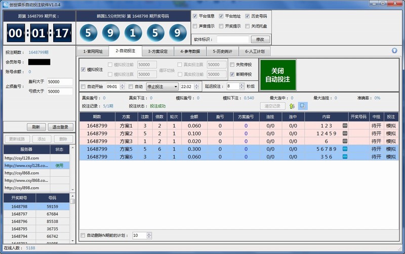Switch to the 3-方案设定 tab
The image size is (405, 254).
pyautogui.click(x=157, y=51)
